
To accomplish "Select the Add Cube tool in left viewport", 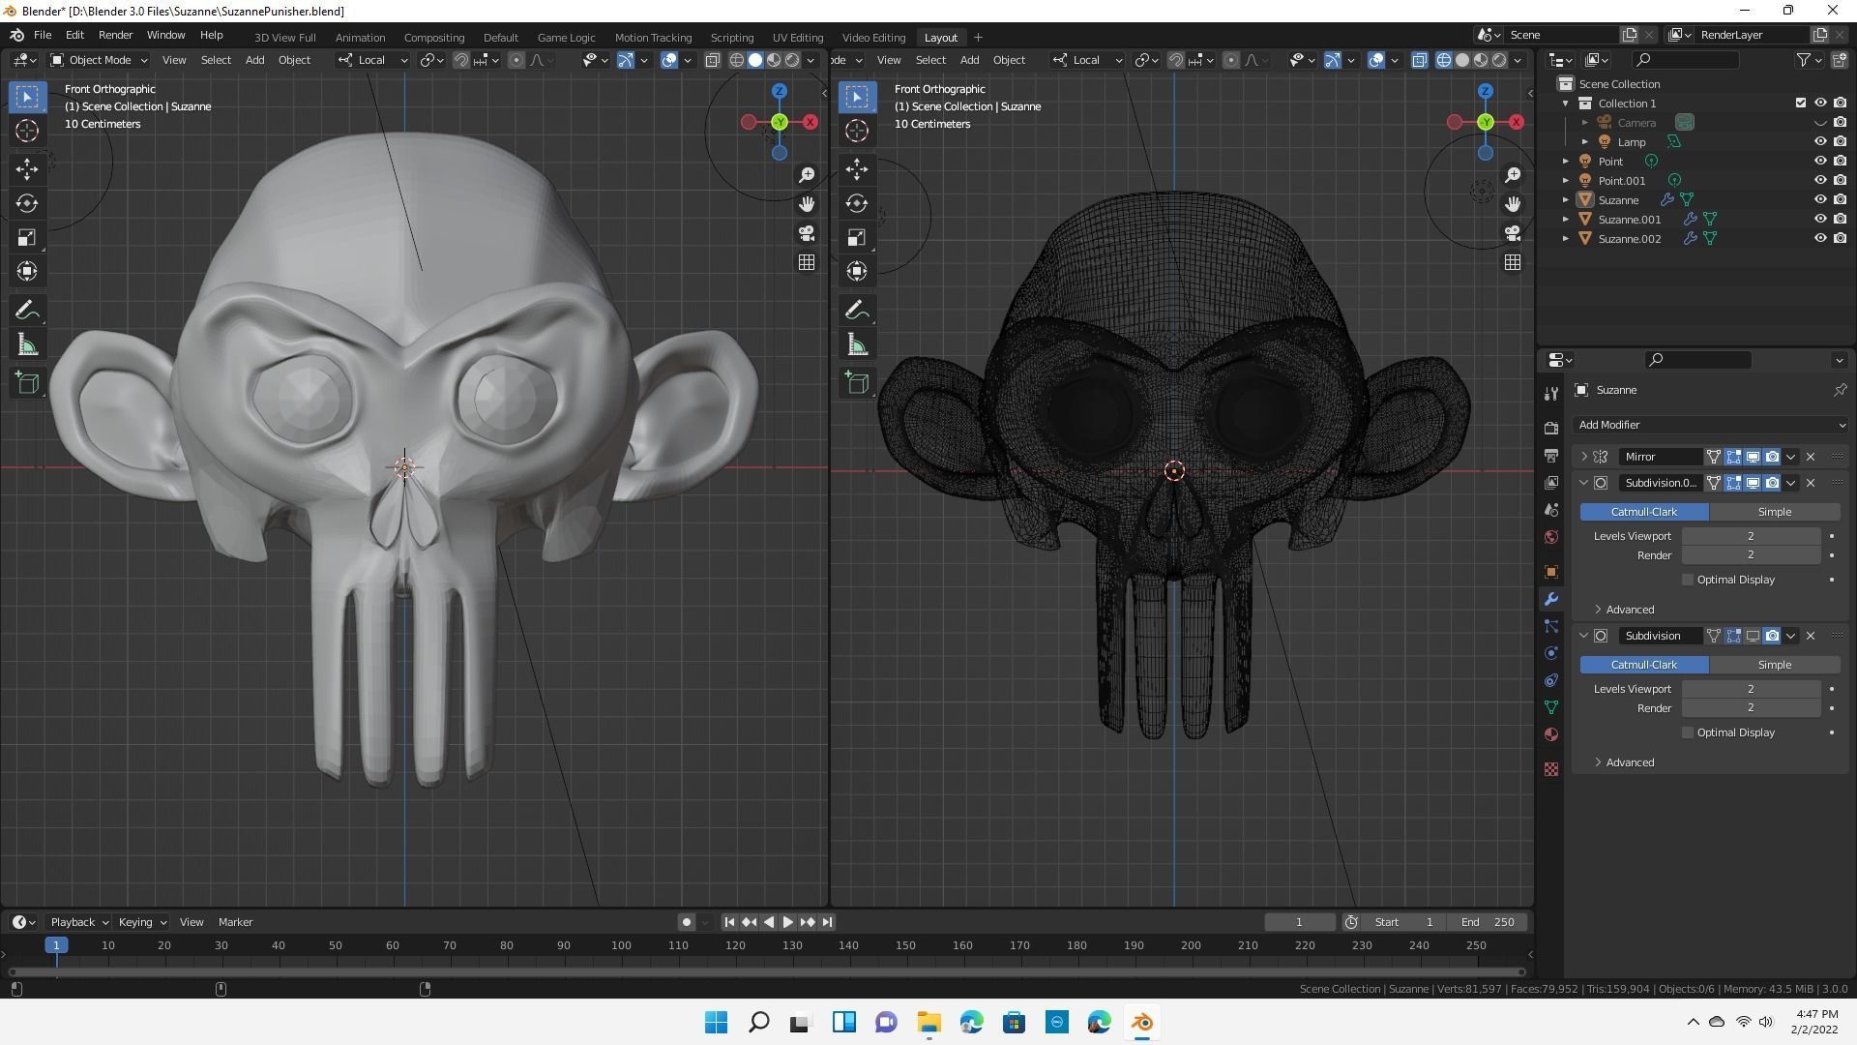I will click(x=27, y=383).
